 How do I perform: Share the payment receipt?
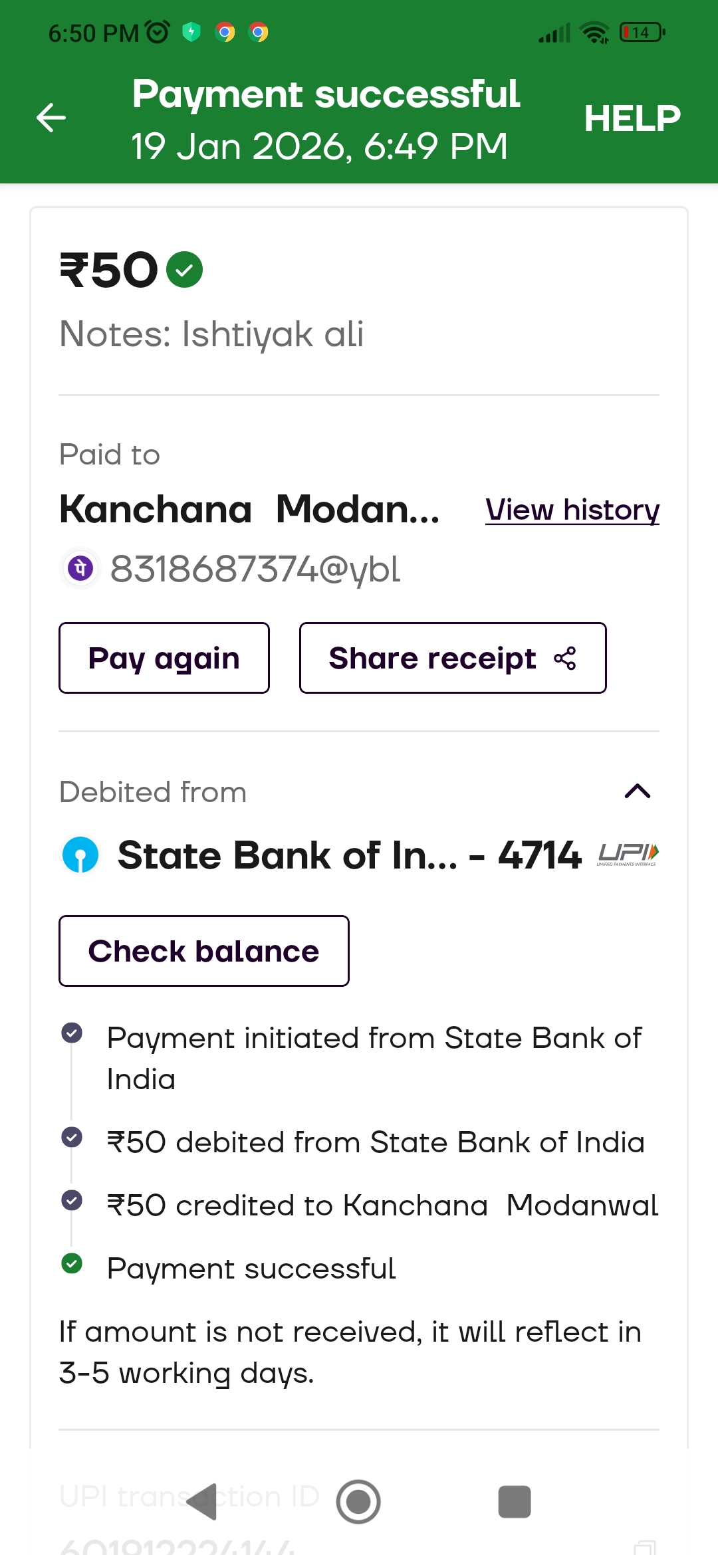coord(452,658)
